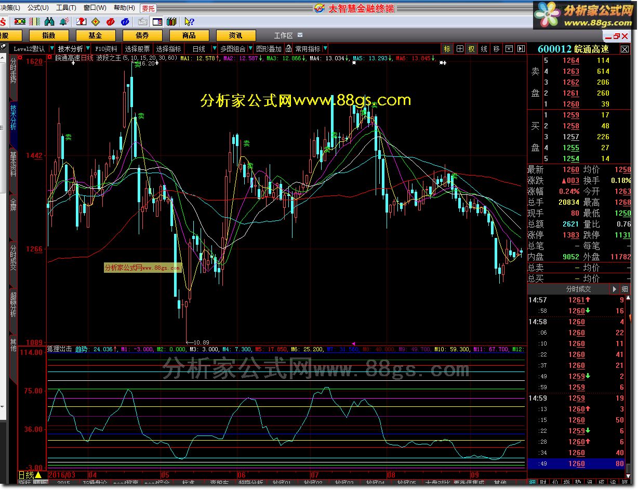This screenshot has height=490, width=638.
Task: Click the 债券 yellow button
Action: (x=142, y=35)
